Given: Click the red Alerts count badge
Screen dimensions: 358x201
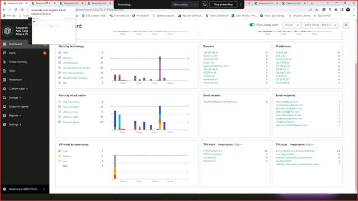Looking at the screenshot, I should (x=45, y=53).
